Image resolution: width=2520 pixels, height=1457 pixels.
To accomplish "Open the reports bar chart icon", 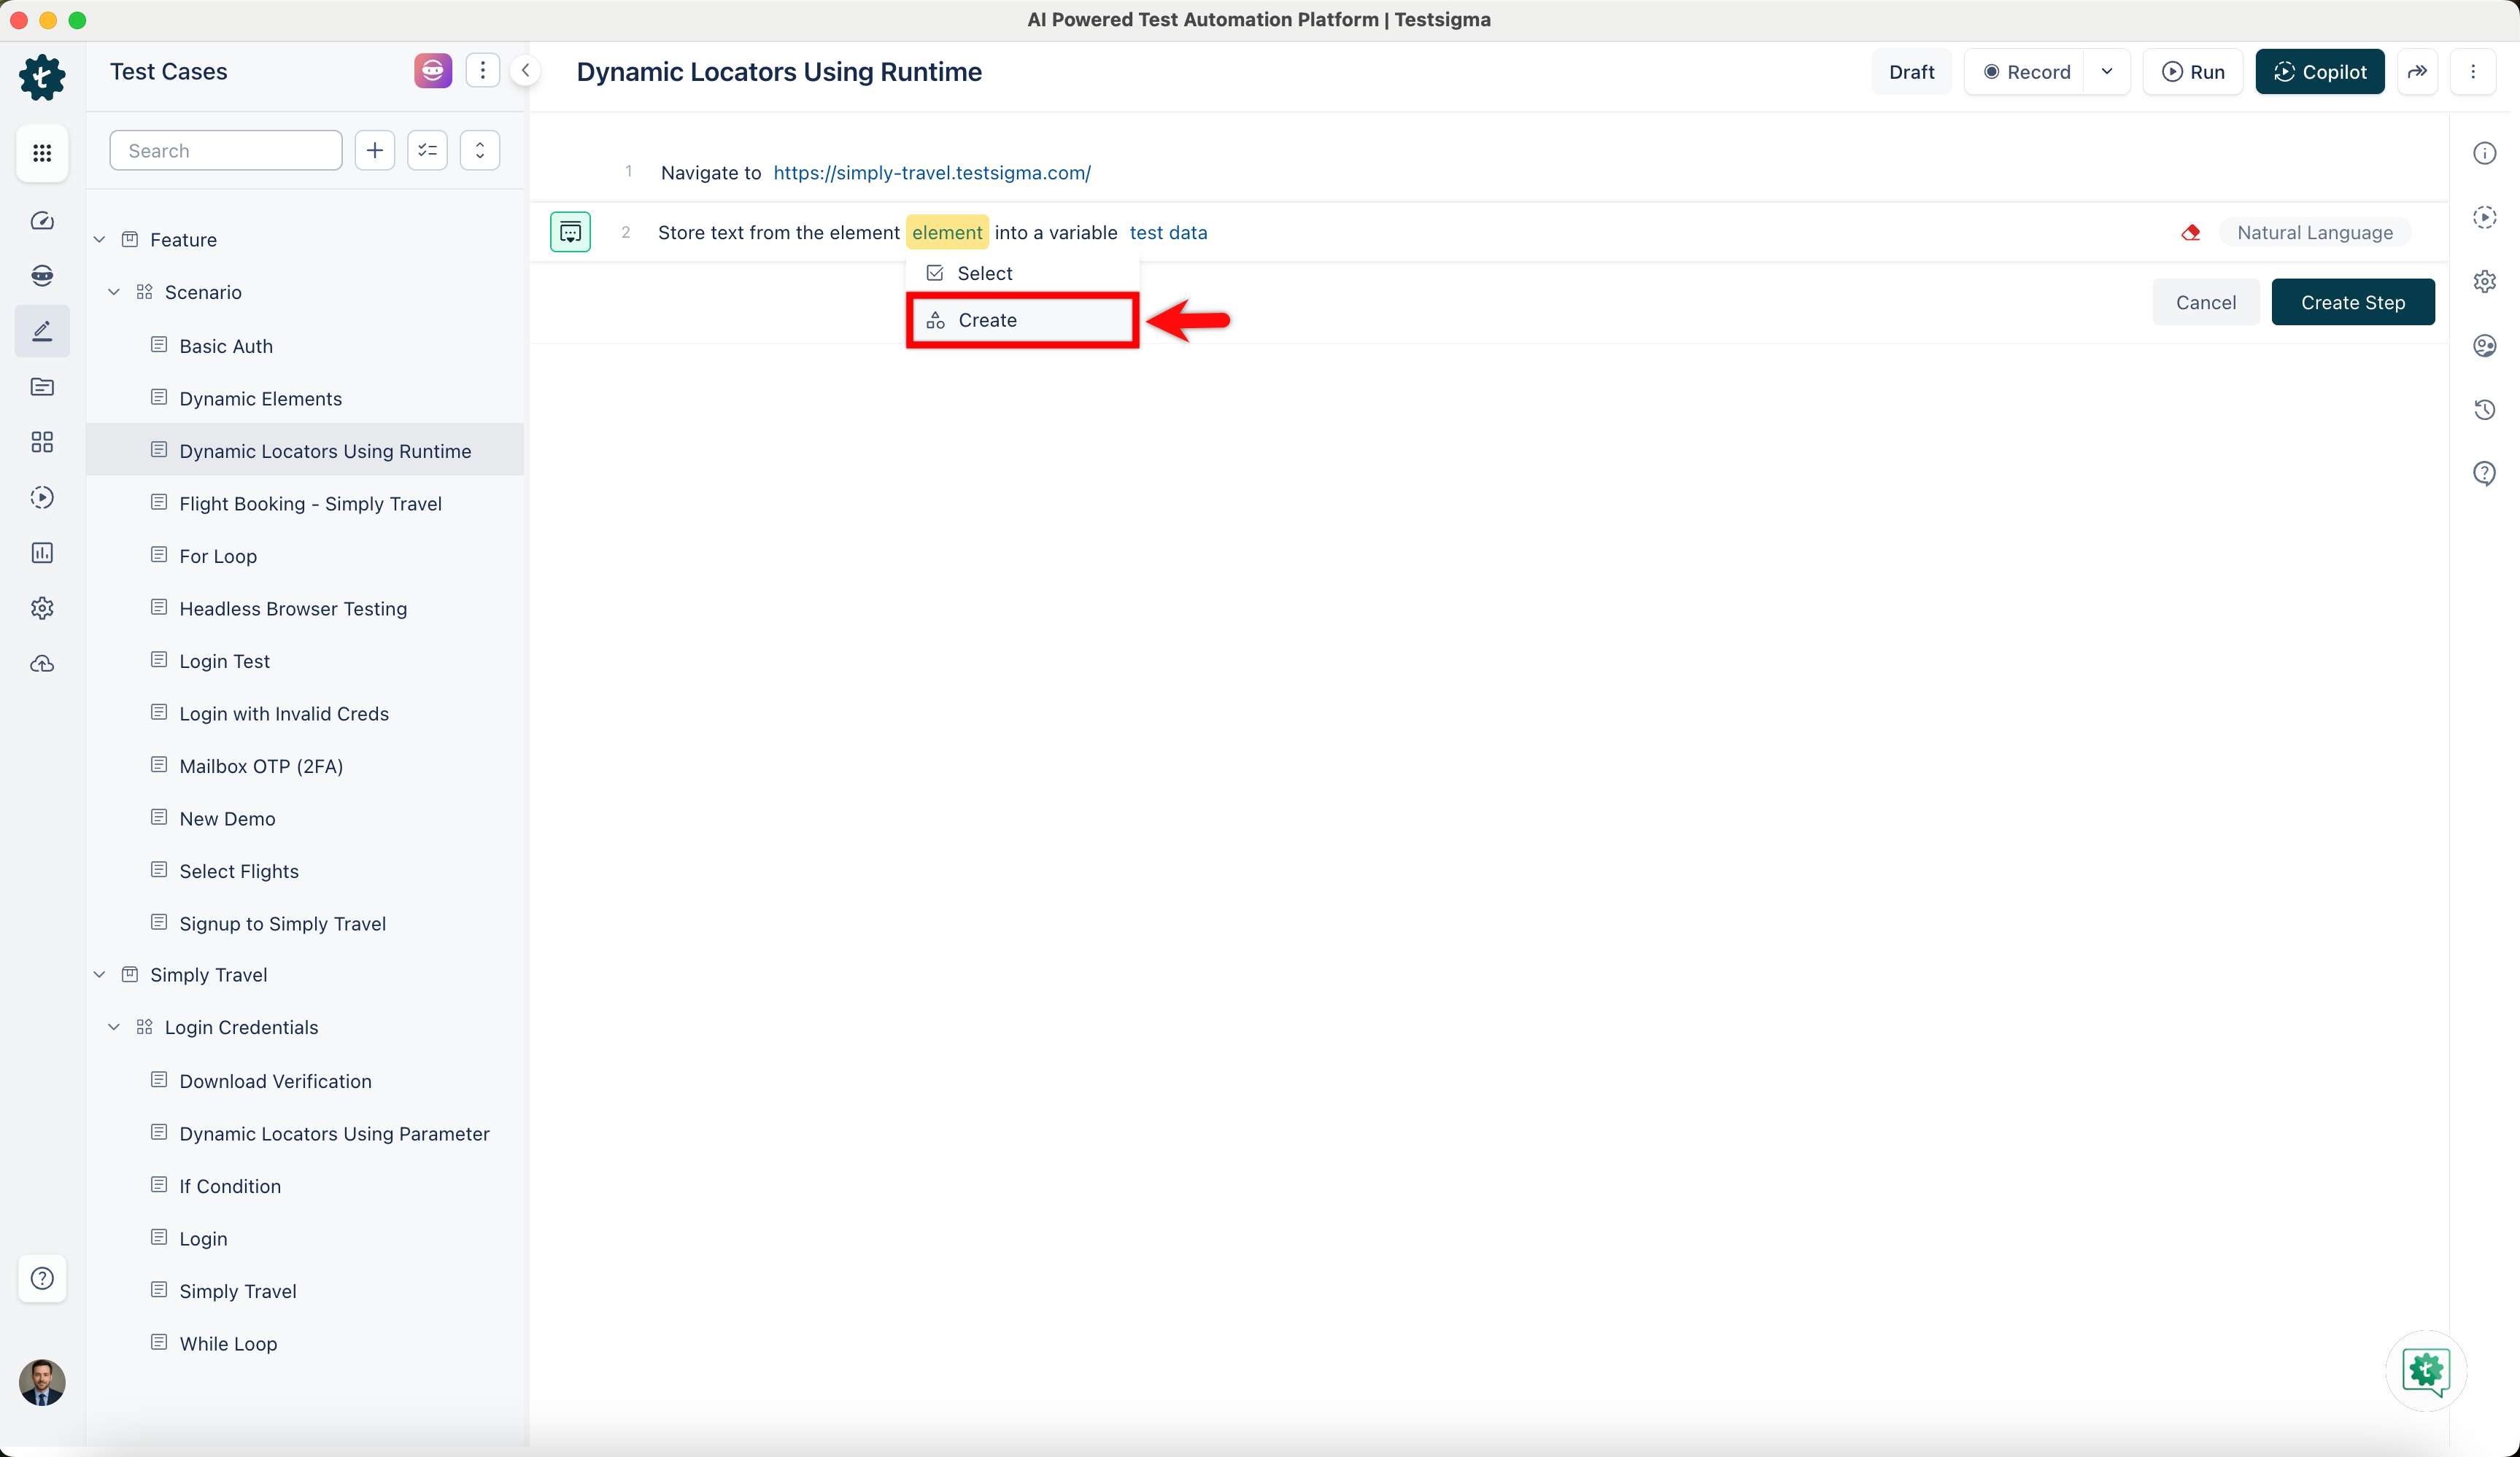I will click(42, 553).
